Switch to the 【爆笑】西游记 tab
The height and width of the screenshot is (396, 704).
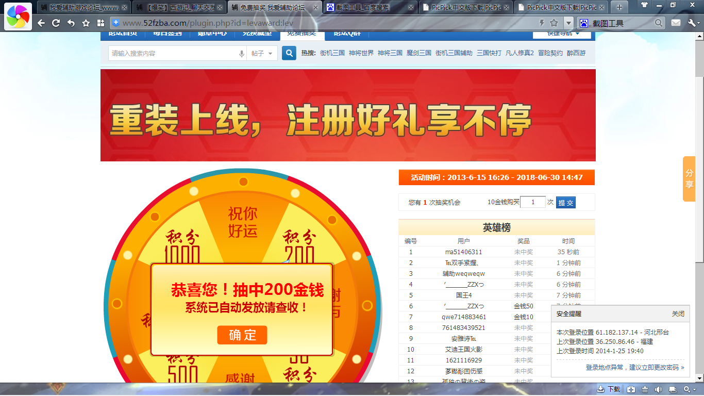pos(179,8)
